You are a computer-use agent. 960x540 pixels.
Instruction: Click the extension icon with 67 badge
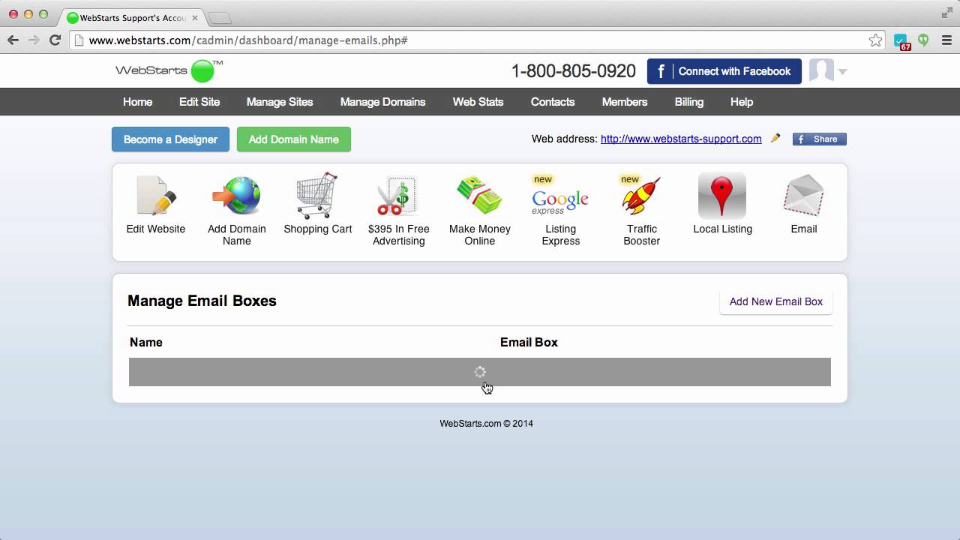point(902,41)
